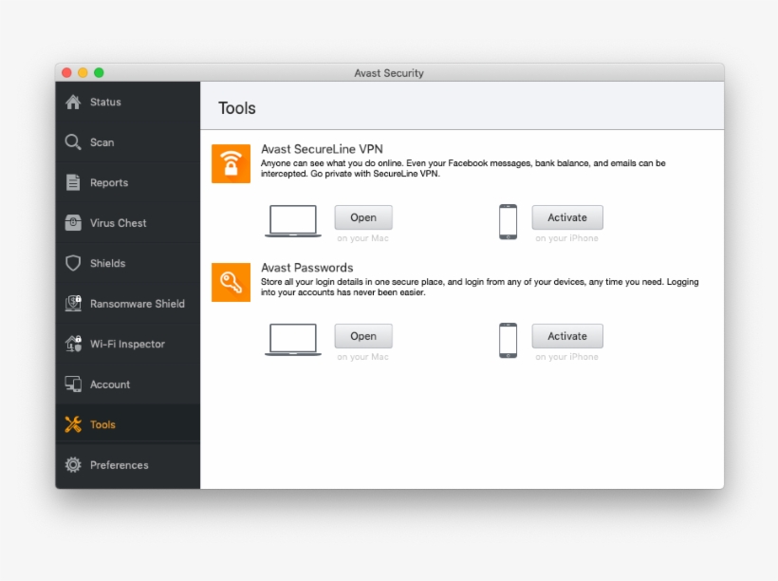Select the Status home icon

coord(73,102)
